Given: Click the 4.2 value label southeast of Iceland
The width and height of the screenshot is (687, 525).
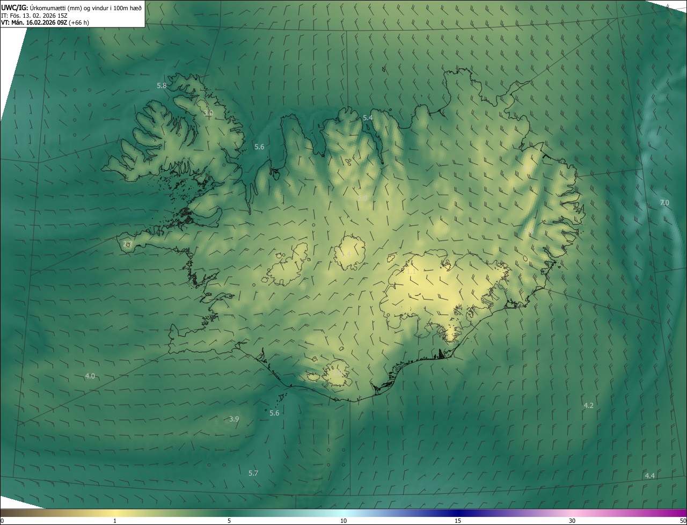Looking at the screenshot, I should [x=588, y=405].
